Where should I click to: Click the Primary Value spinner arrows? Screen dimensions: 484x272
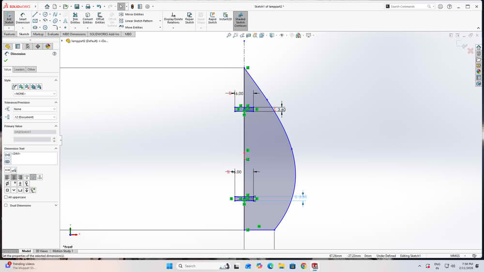[54, 140]
